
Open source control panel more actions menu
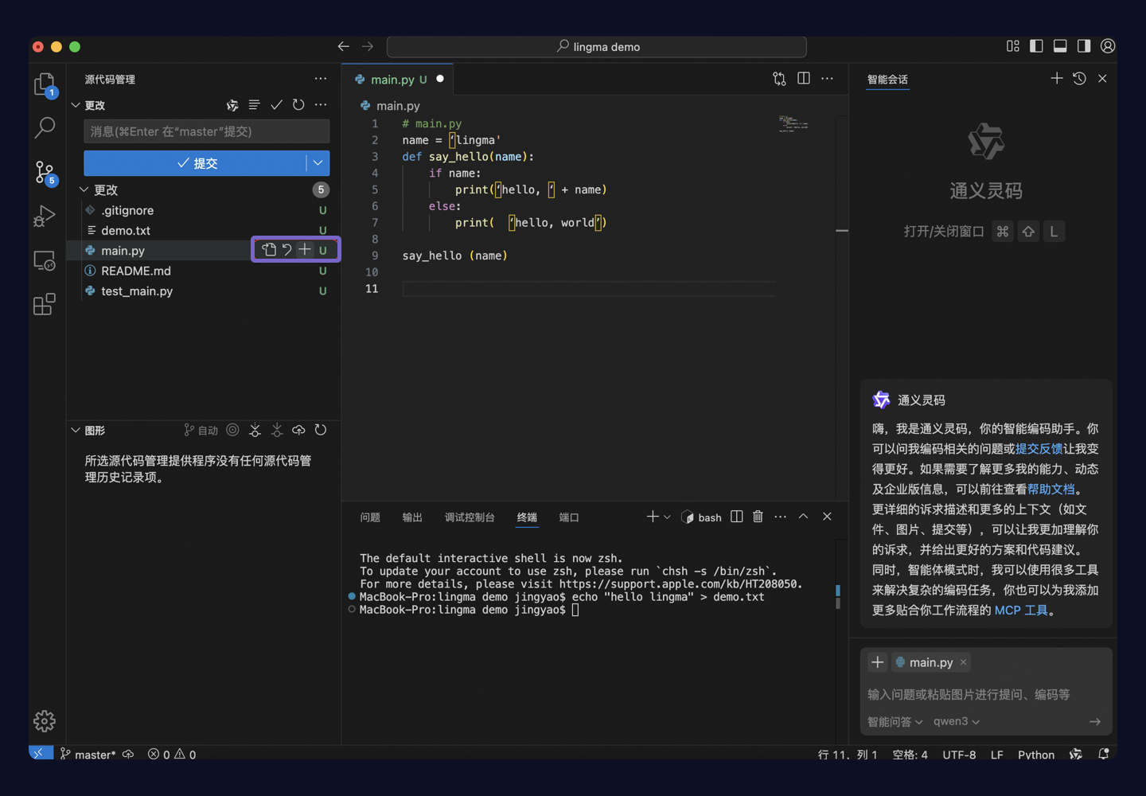pos(321,79)
